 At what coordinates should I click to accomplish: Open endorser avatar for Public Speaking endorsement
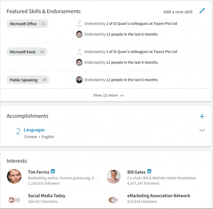pyautogui.click(x=79, y=80)
